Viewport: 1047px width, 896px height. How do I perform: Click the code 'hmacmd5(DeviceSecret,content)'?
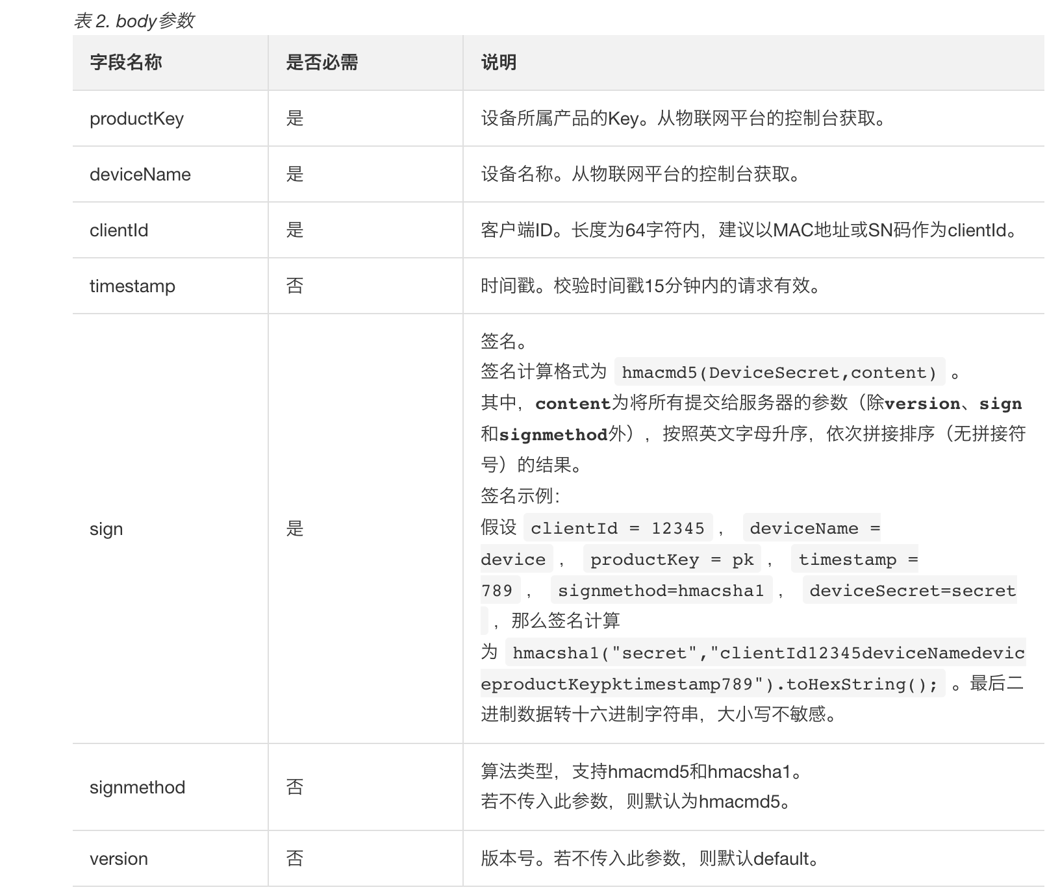click(x=779, y=372)
